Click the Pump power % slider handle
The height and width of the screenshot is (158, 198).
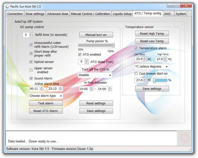click(x=113, y=46)
